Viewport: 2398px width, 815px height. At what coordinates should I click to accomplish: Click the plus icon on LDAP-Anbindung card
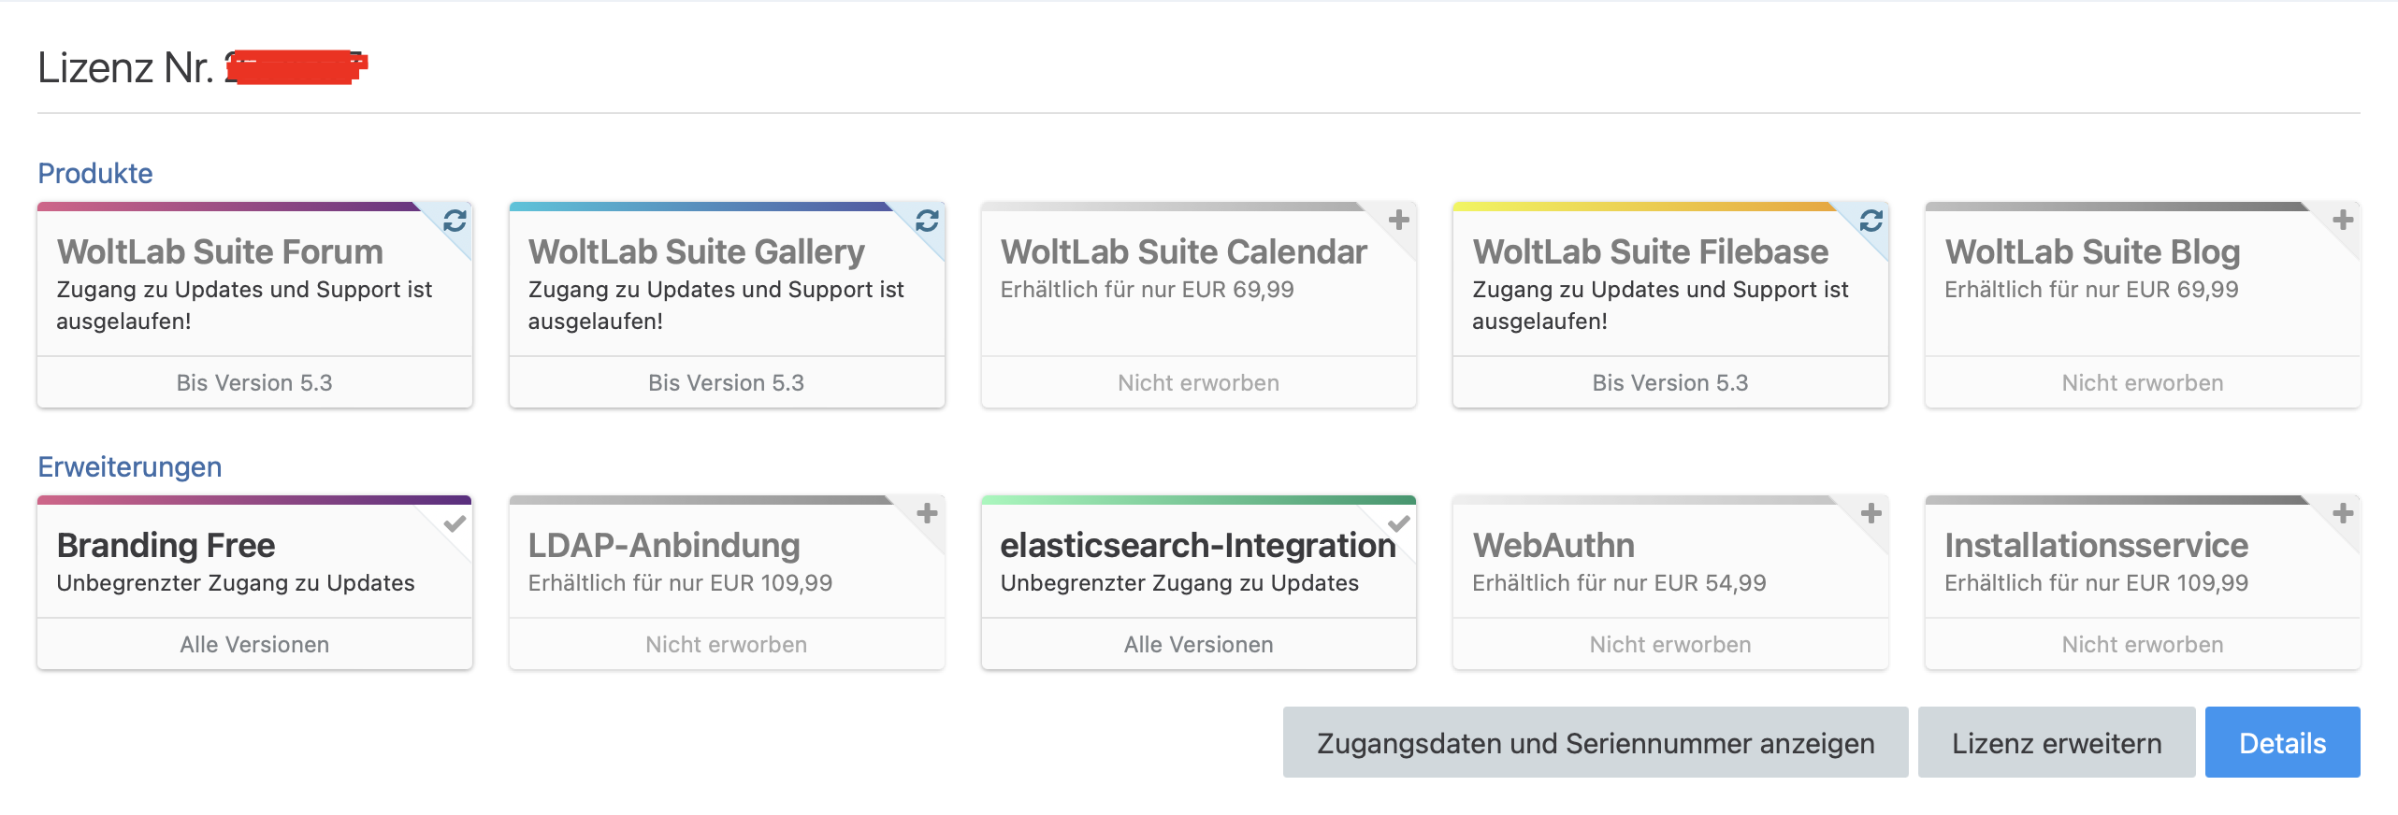(x=927, y=513)
